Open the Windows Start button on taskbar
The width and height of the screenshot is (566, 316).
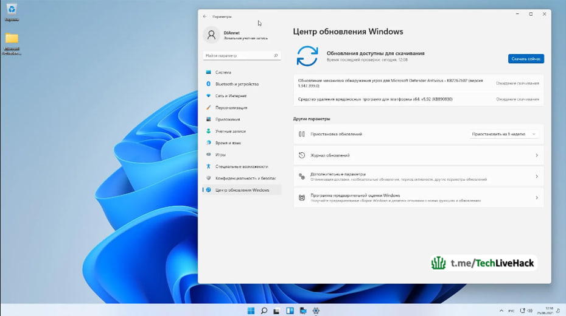coord(251,311)
